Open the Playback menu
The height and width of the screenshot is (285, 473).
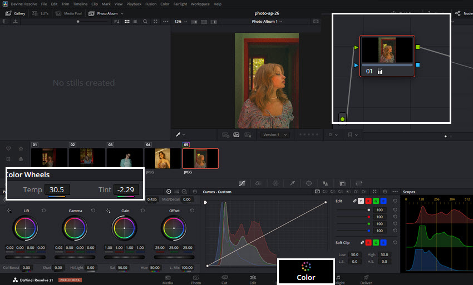point(134,4)
